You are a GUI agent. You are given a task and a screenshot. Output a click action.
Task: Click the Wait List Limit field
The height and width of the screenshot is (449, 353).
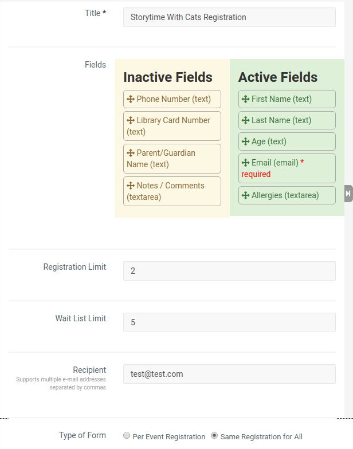[229, 322]
